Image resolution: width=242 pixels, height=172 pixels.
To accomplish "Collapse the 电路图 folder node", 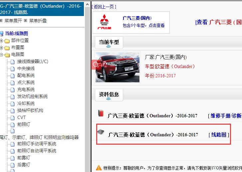I will coord(1,55).
